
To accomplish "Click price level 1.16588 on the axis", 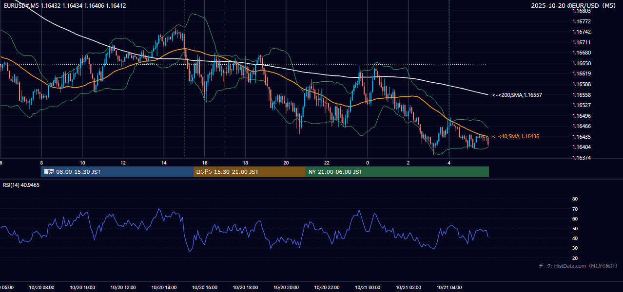I will (581, 84).
